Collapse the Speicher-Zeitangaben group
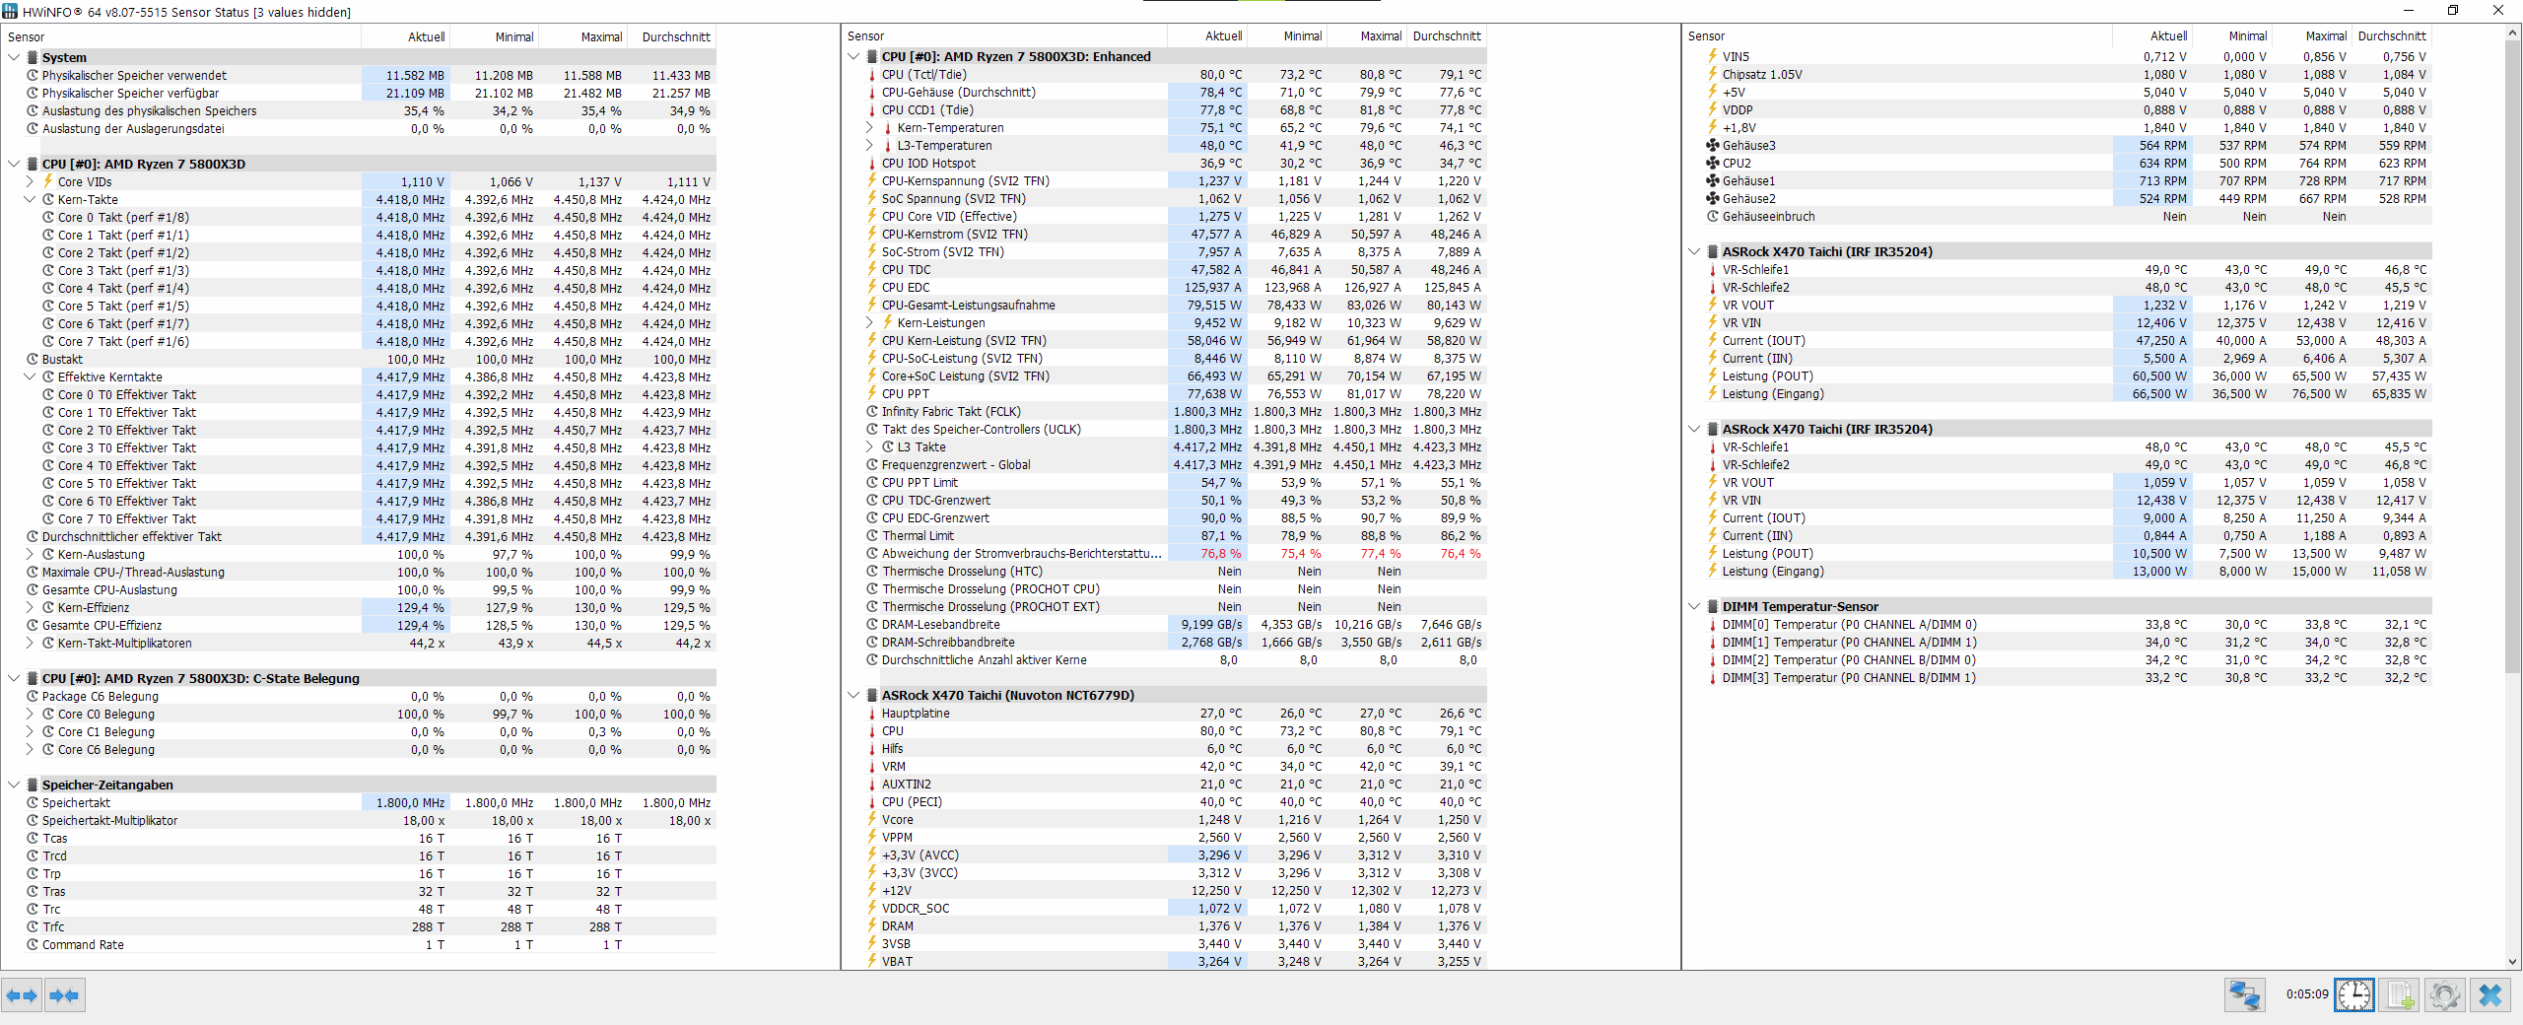Viewport: 2523px width, 1025px height. (14, 786)
